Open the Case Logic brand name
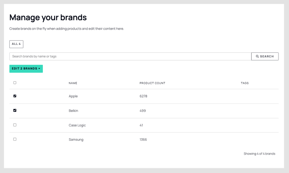The image size is (289, 173). [x=77, y=125]
